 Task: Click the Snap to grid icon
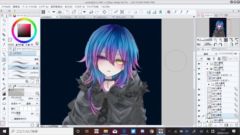click(x=160, y=12)
